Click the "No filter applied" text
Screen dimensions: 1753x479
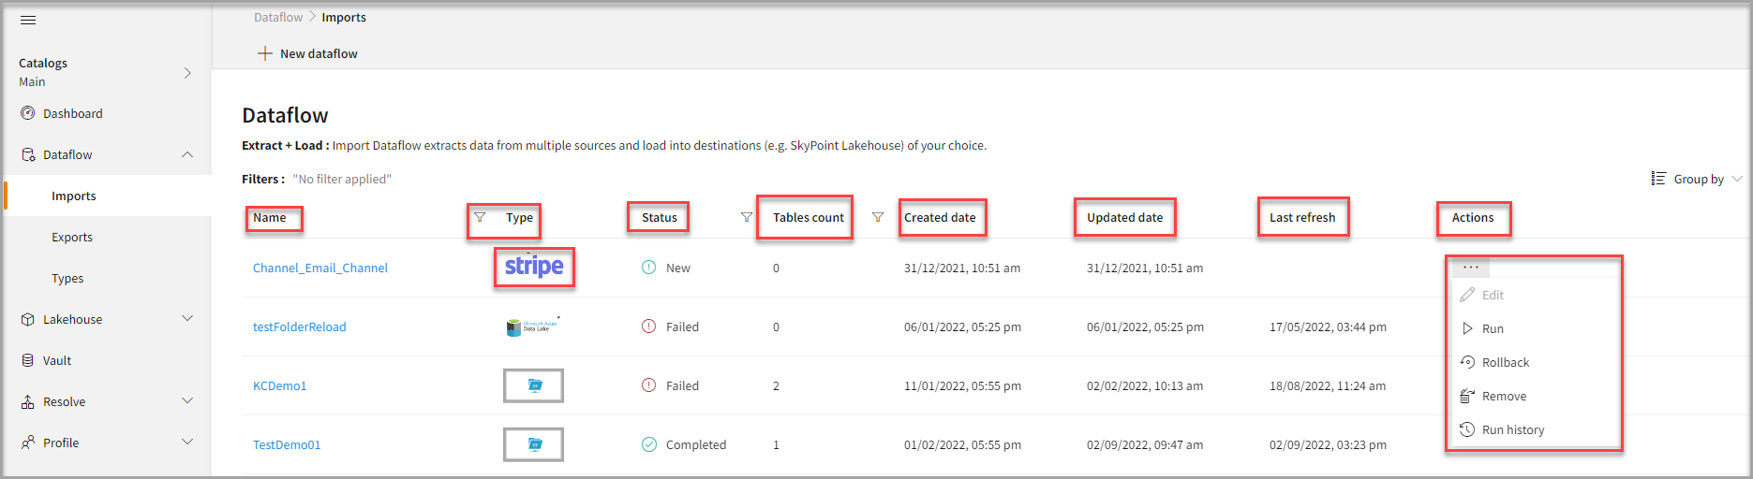pyautogui.click(x=342, y=179)
